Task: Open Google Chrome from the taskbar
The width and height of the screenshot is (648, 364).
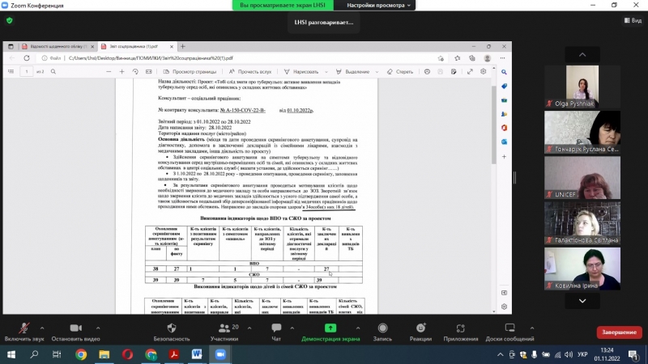Action: click(81, 354)
